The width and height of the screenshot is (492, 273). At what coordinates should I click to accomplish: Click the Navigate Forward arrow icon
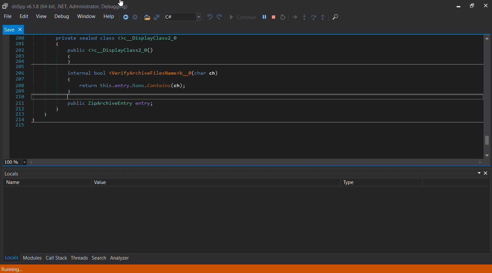(135, 17)
